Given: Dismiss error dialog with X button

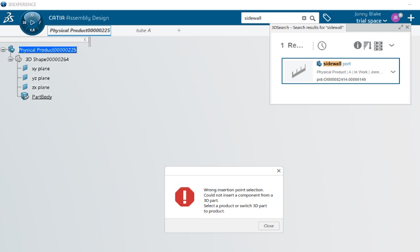Looking at the screenshot, I should 279,171.
